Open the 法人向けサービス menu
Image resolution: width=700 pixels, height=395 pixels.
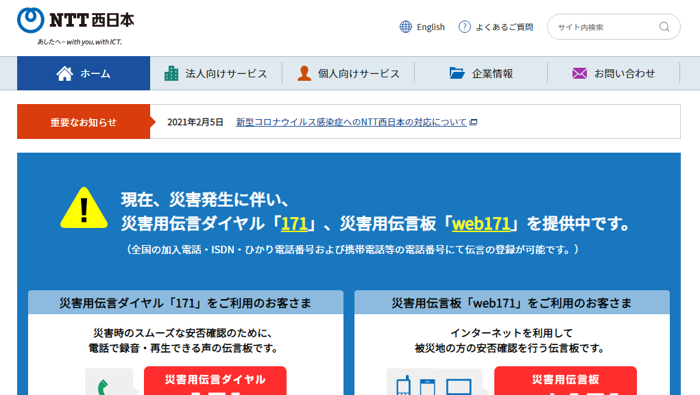pyautogui.click(x=216, y=73)
